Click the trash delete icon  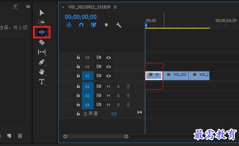(x=20, y=136)
